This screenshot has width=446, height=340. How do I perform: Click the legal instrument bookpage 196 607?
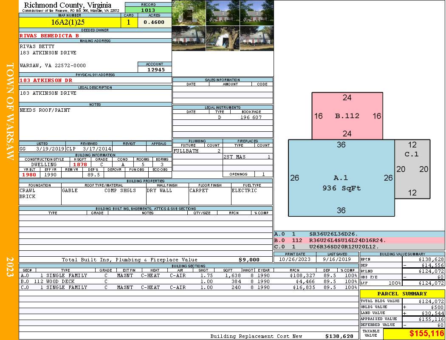(x=251, y=117)
